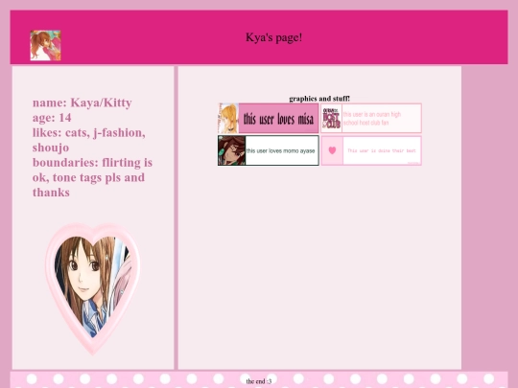Viewport: 518px width, 388px height.
Task: Click the 'likes: cats, j-fashion,' line
Action: click(89, 132)
